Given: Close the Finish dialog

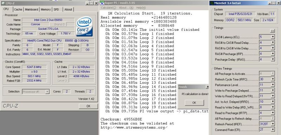Looking at the screenshot, I should click(207, 87).
